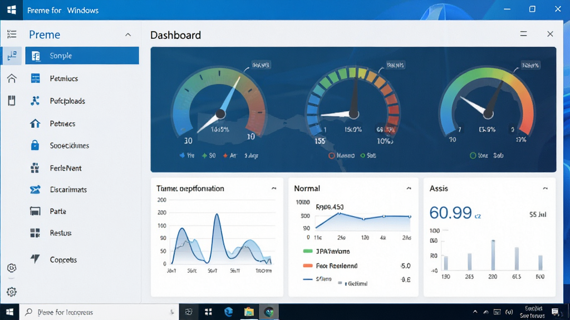The height and width of the screenshot is (320, 570).
Task: Click the Dashboard heading
Action: click(175, 35)
